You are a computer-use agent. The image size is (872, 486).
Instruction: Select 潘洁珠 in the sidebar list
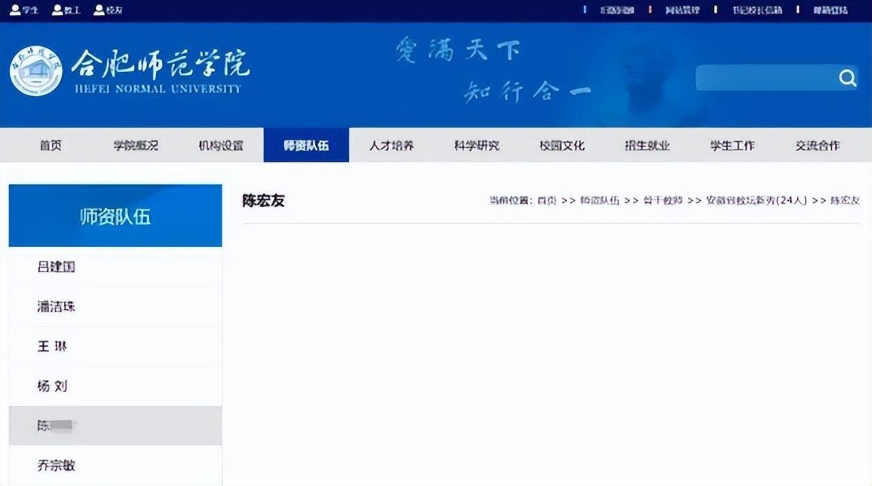tap(115, 306)
